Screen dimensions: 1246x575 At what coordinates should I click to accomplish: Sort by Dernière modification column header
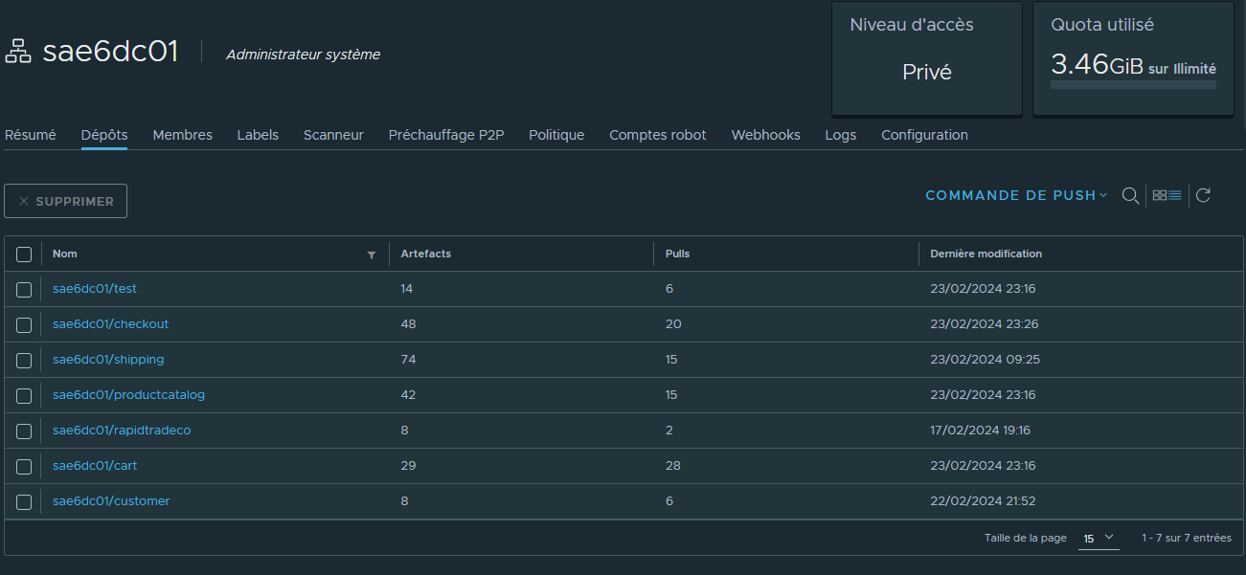point(985,254)
